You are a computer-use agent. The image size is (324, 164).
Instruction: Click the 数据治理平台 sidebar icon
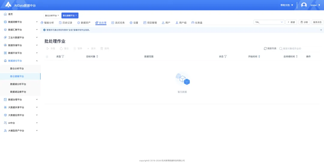click(5, 100)
